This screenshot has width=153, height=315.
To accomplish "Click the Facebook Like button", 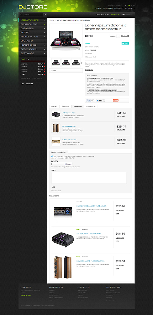I will pos(89,100).
